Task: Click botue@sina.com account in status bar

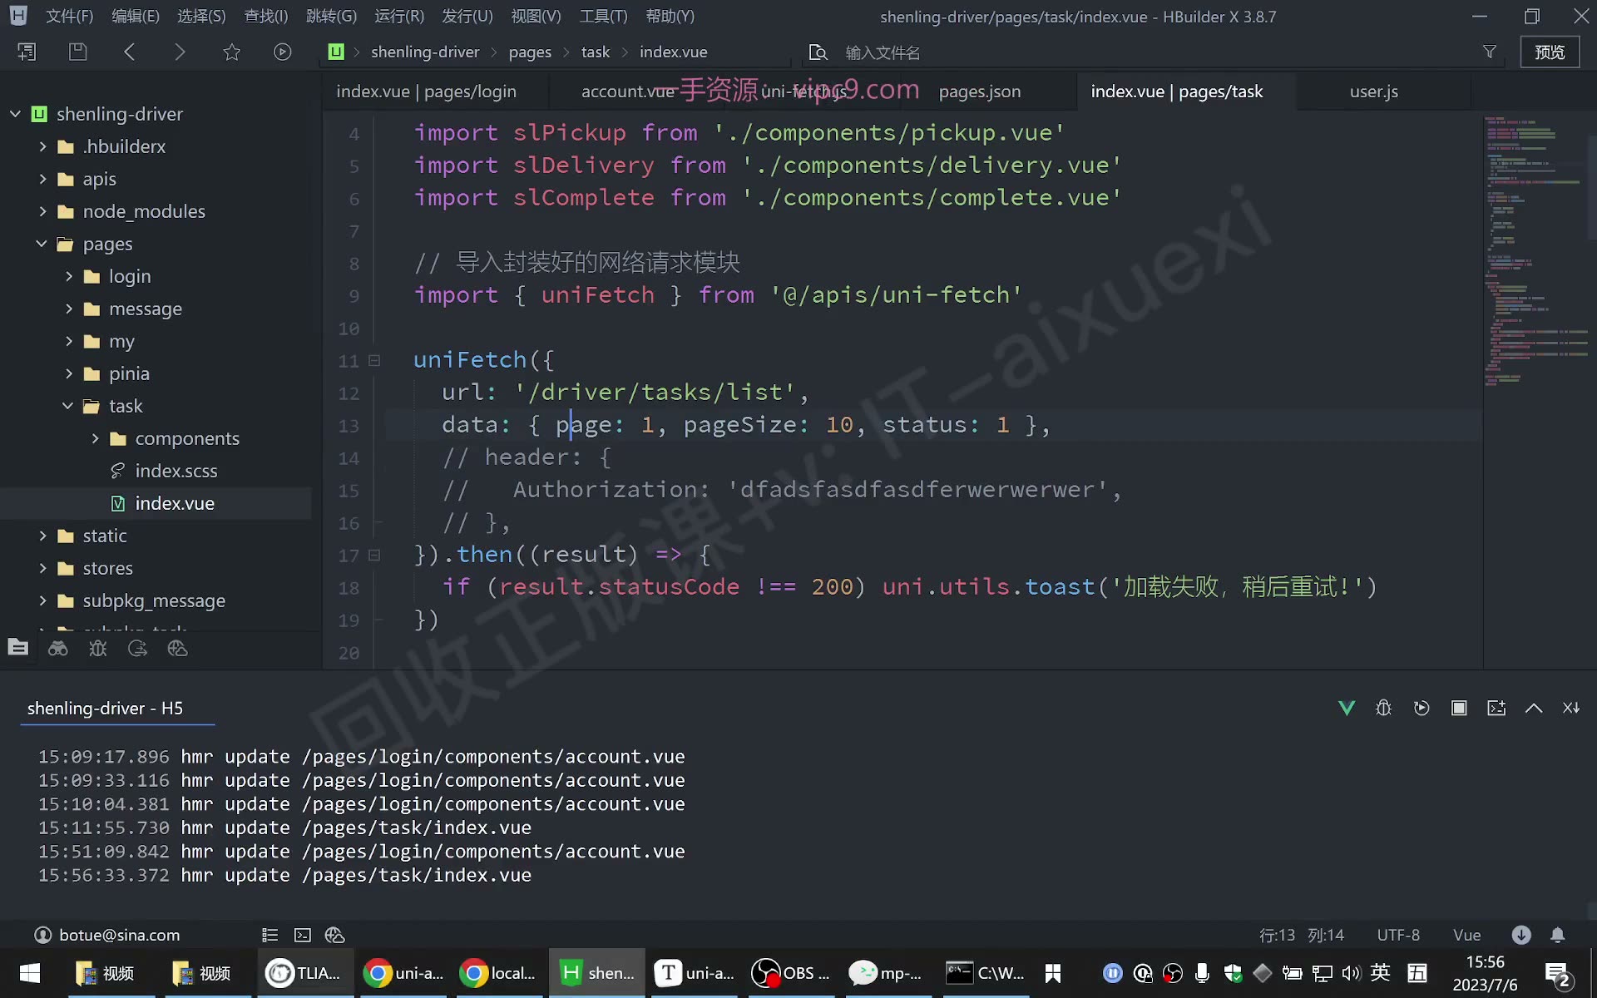Action: 106,935
